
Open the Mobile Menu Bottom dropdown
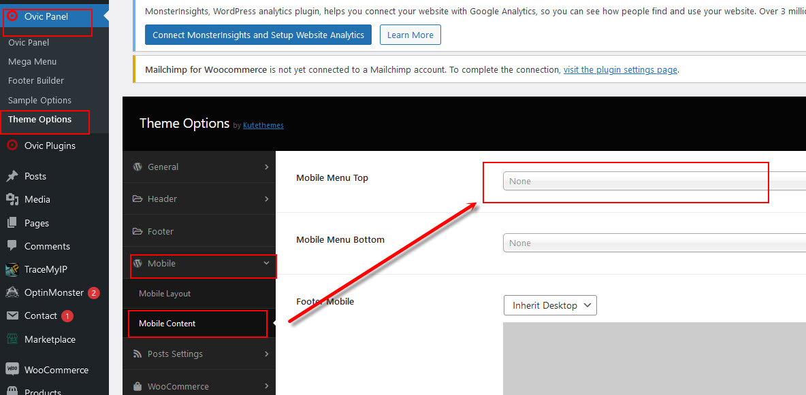click(x=654, y=243)
